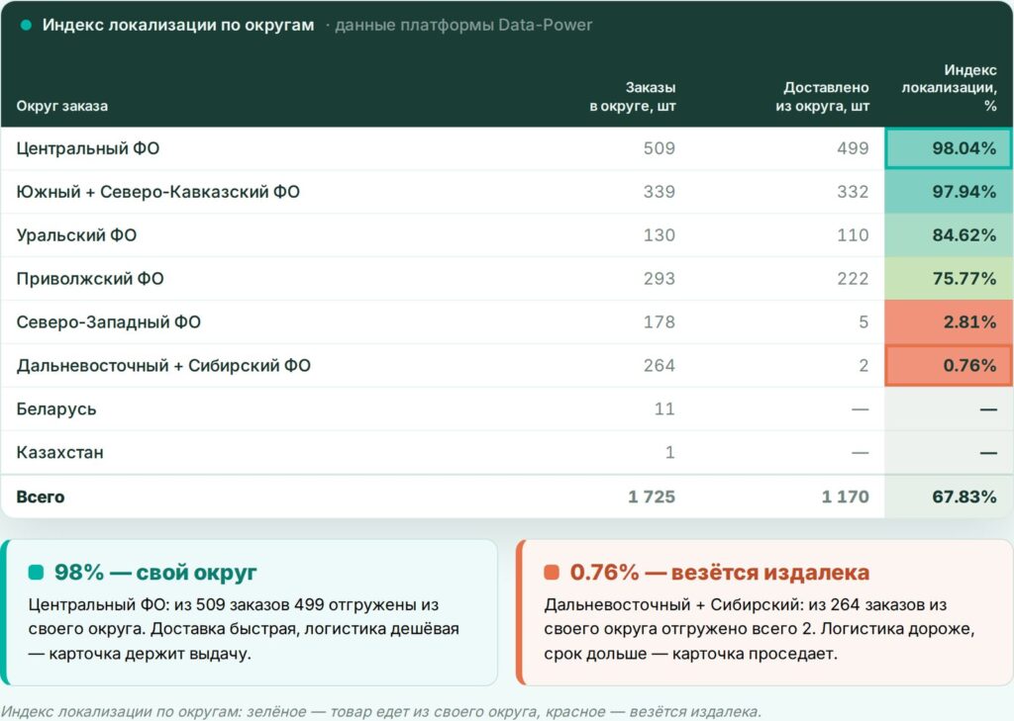
Task: Click the green card text about Центральный ФО
Action: pos(244,629)
